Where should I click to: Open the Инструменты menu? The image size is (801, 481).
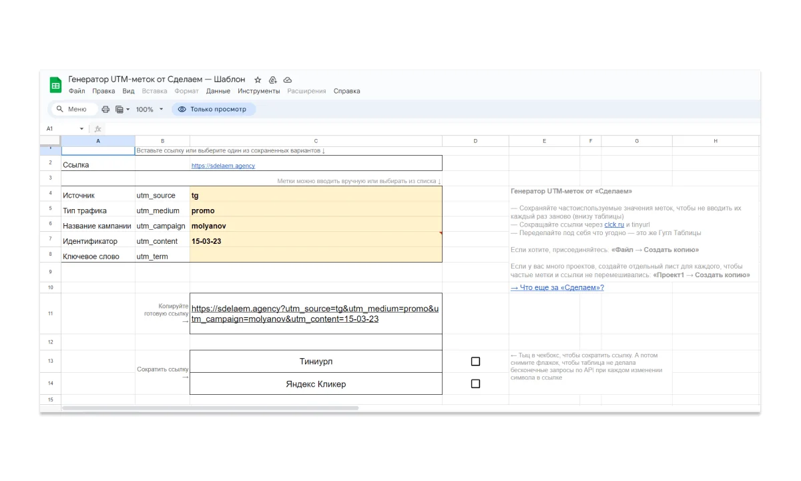pyautogui.click(x=258, y=91)
